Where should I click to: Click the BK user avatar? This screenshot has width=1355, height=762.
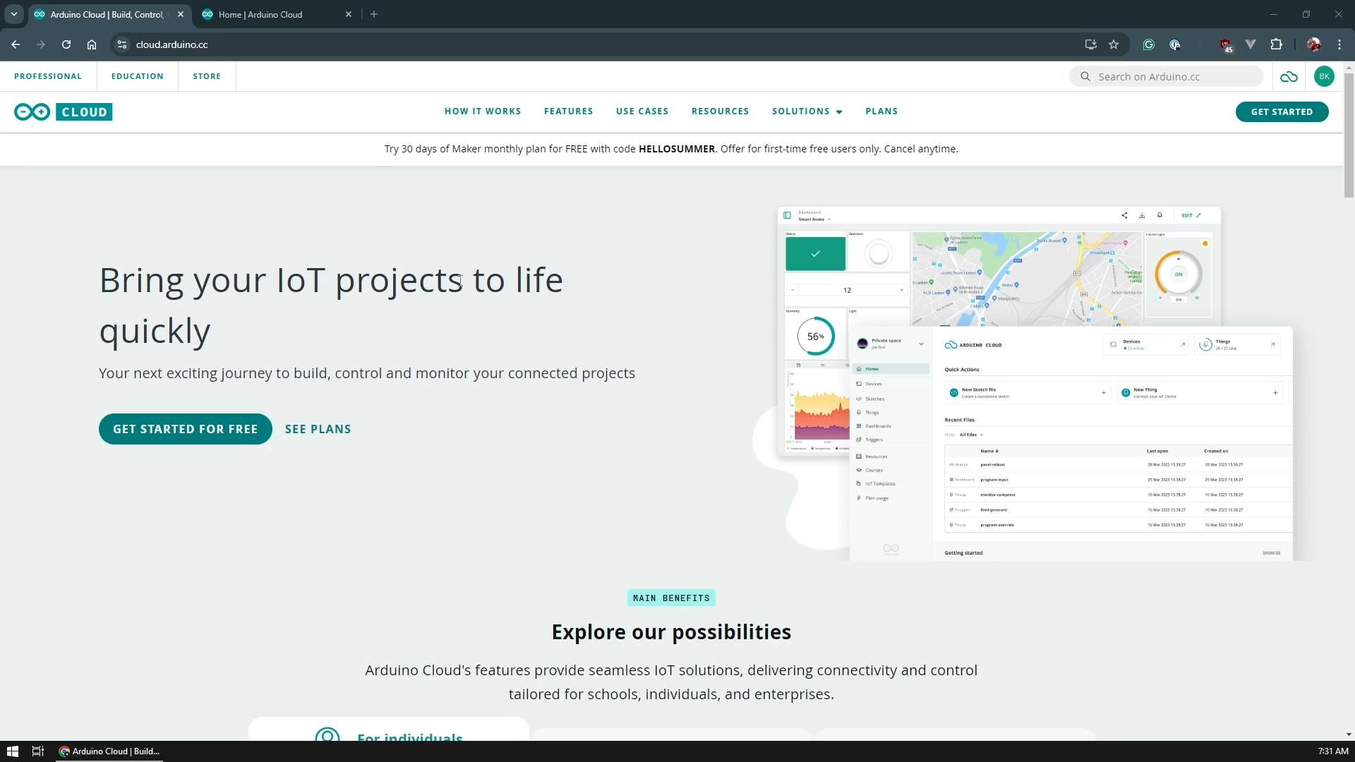1324,77
